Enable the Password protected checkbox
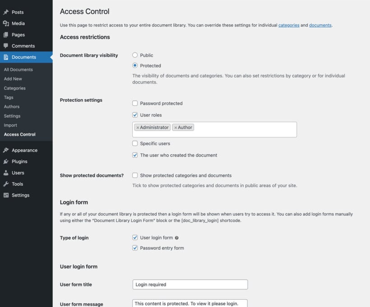Screen dimensions: 370x307 (x=134, y=103)
